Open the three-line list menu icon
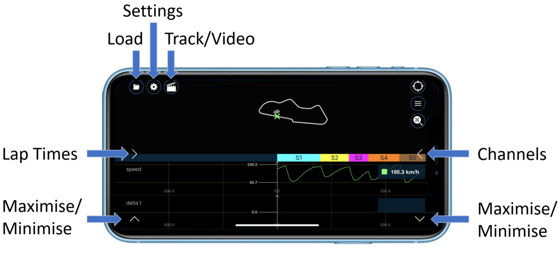The width and height of the screenshot is (559, 253). pos(418,104)
